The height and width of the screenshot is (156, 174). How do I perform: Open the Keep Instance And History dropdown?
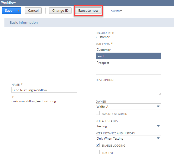(128, 138)
